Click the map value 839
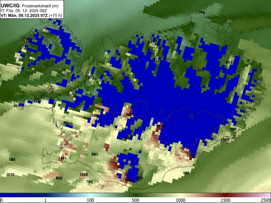This screenshot has width=271, height=203. 249,102
